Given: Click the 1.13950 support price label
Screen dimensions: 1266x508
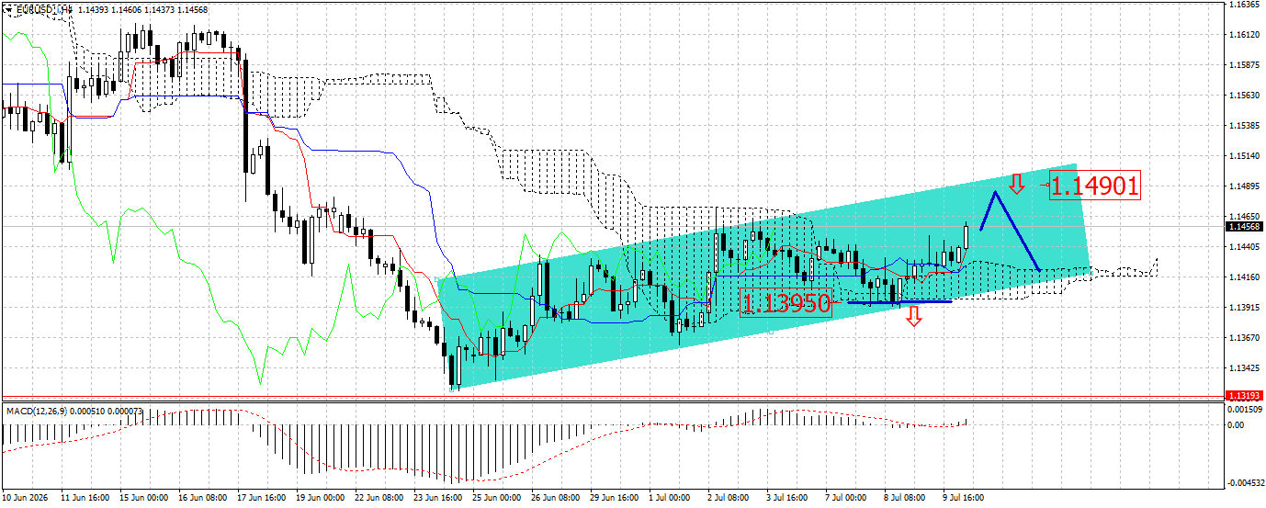Looking at the screenshot, I should point(786,303).
